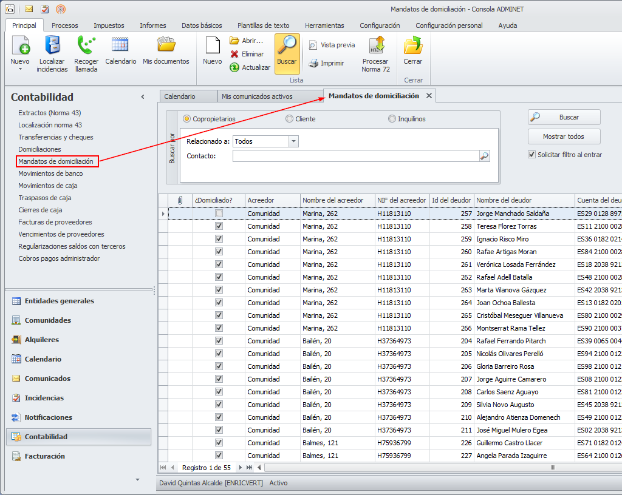Image resolution: width=622 pixels, height=495 pixels.
Task: Click the Vista previa icon
Action: (x=313, y=45)
